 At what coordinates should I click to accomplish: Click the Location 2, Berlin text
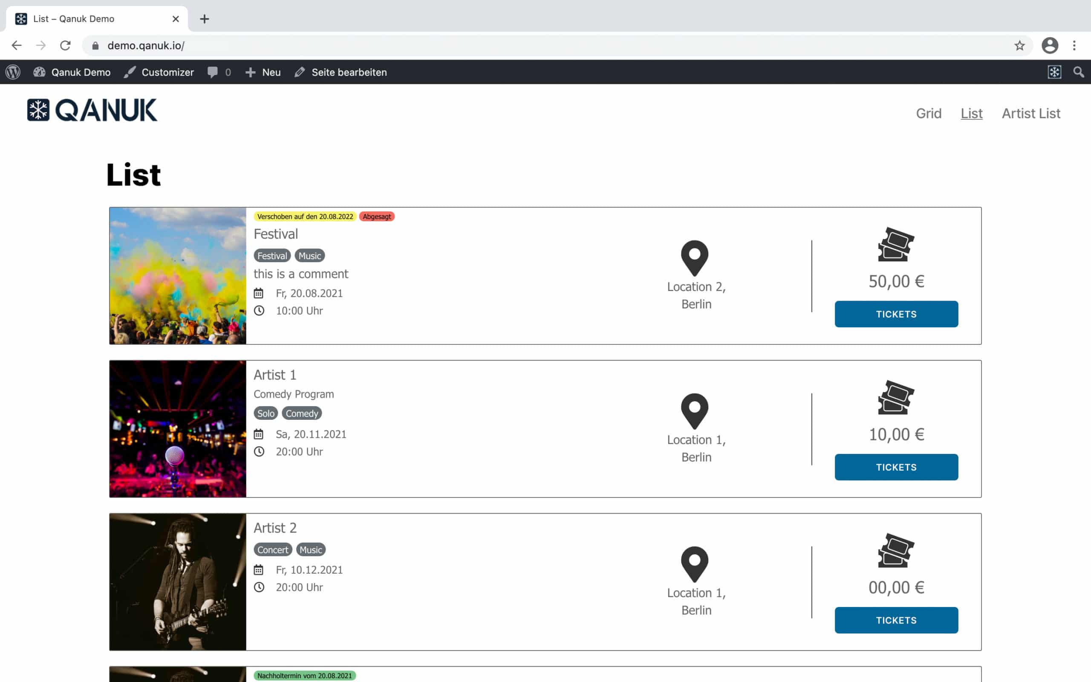[696, 295]
